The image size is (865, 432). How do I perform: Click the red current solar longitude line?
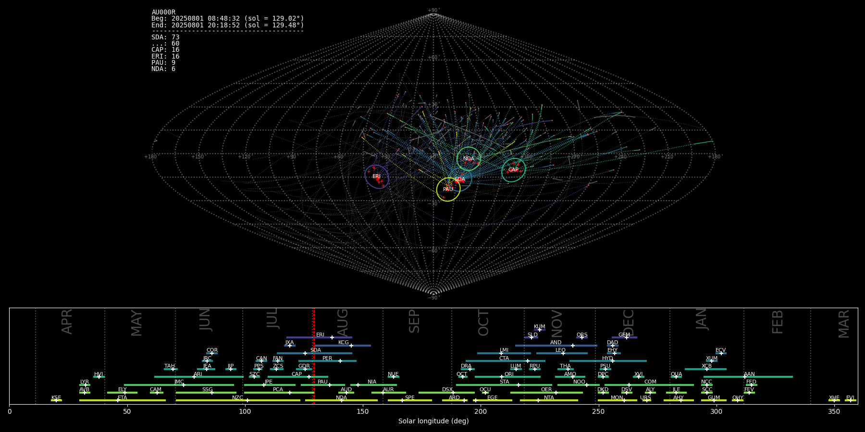pyautogui.click(x=314, y=356)
